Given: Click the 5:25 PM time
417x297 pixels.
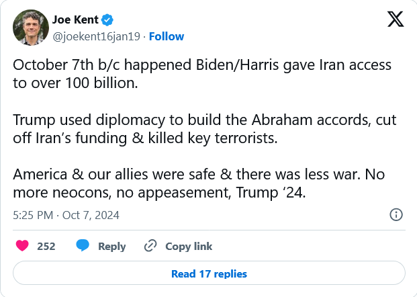Looking at the screenshot, I should pos(34,215).
